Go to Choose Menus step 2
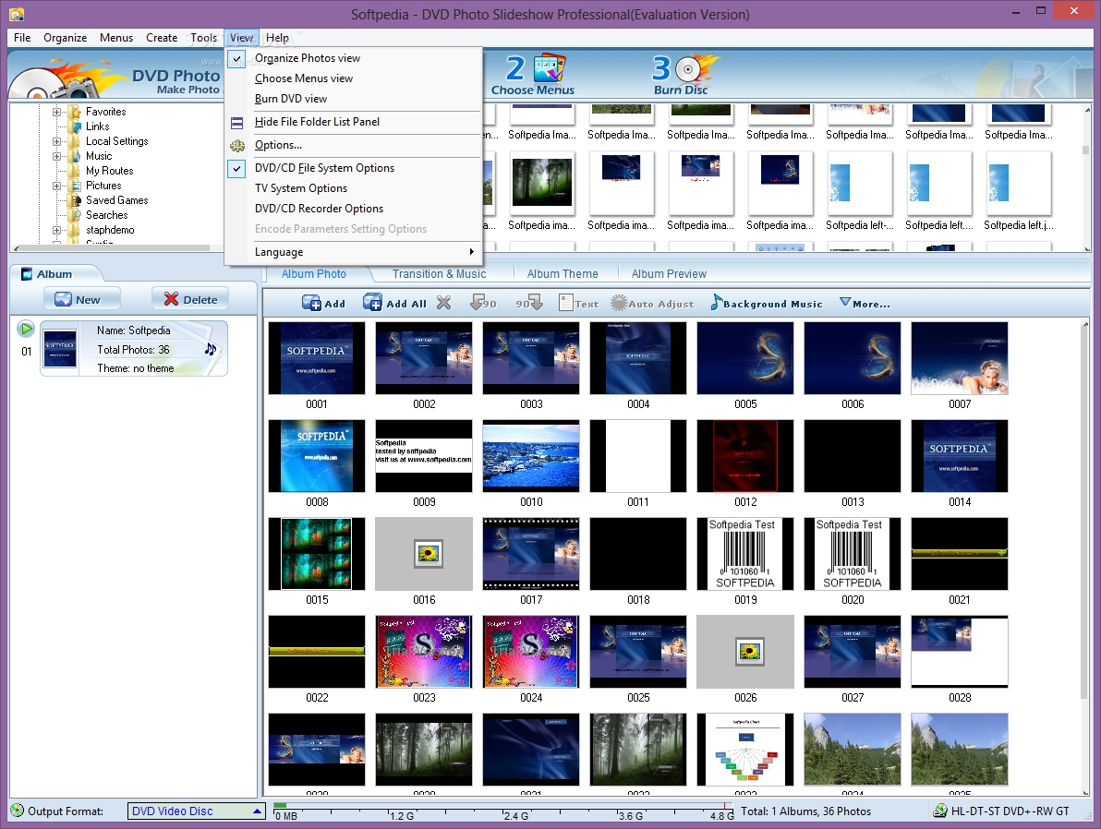This screenshot has height=829, width=1101. point(534,75)
